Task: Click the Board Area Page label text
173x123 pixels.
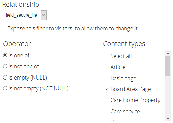Action: (x=131, y=89)
